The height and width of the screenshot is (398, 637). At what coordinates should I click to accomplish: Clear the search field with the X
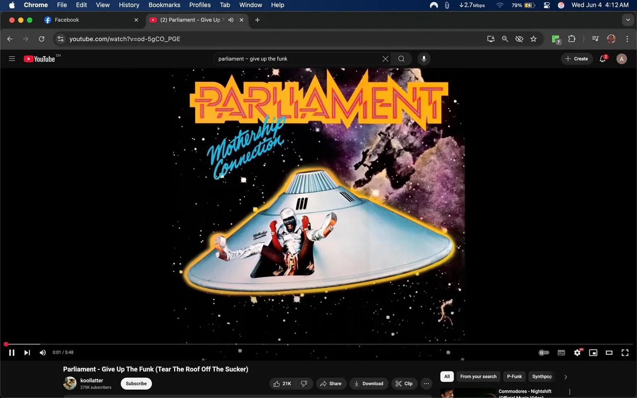pyautogui.click(x=385, y=58)
